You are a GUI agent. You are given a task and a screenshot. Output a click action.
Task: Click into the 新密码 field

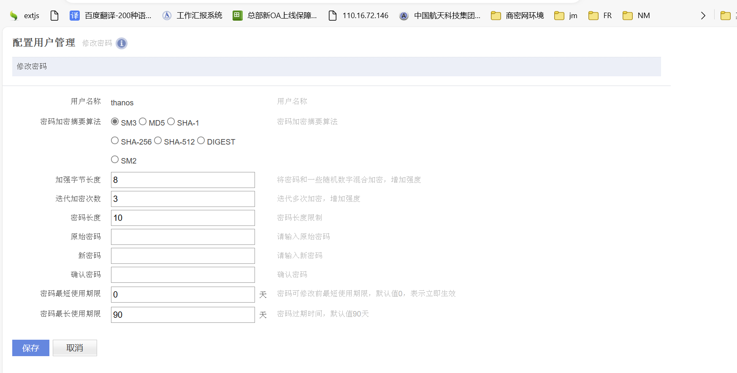pos(183,256)
